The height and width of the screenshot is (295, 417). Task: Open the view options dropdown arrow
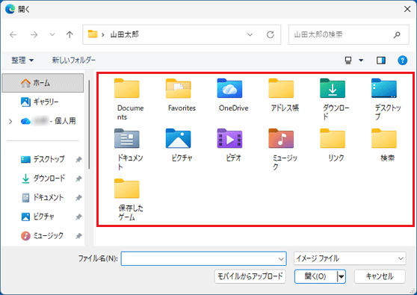click(361, 60)
